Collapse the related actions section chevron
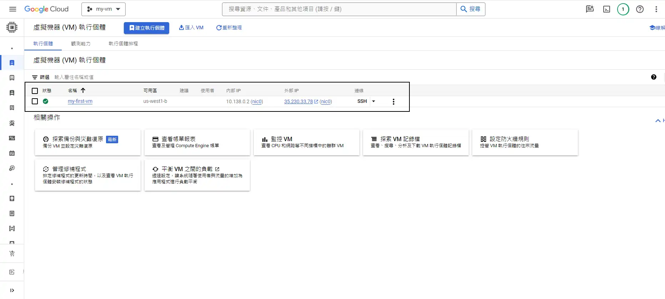Viewport: 665px width, 299px height. click(658, 121)
